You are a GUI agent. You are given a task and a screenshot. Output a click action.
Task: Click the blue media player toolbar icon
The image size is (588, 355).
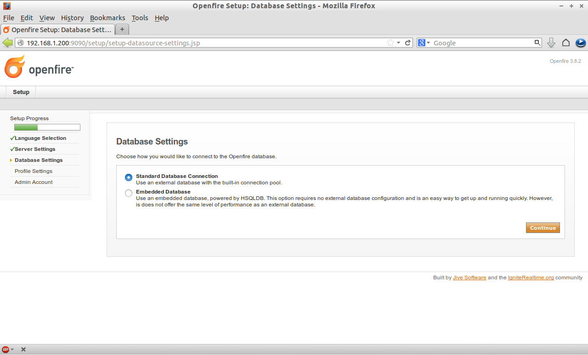pos(581,43)
